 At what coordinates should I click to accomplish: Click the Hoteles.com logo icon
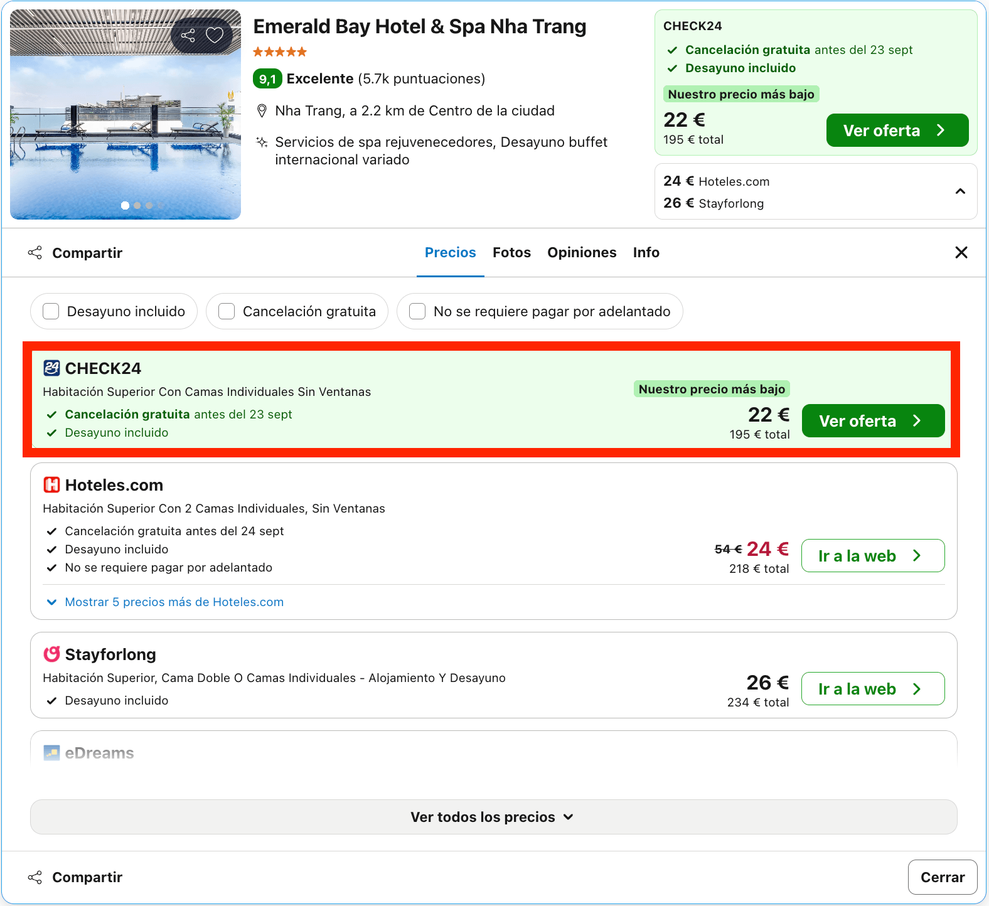pos(51,485)
